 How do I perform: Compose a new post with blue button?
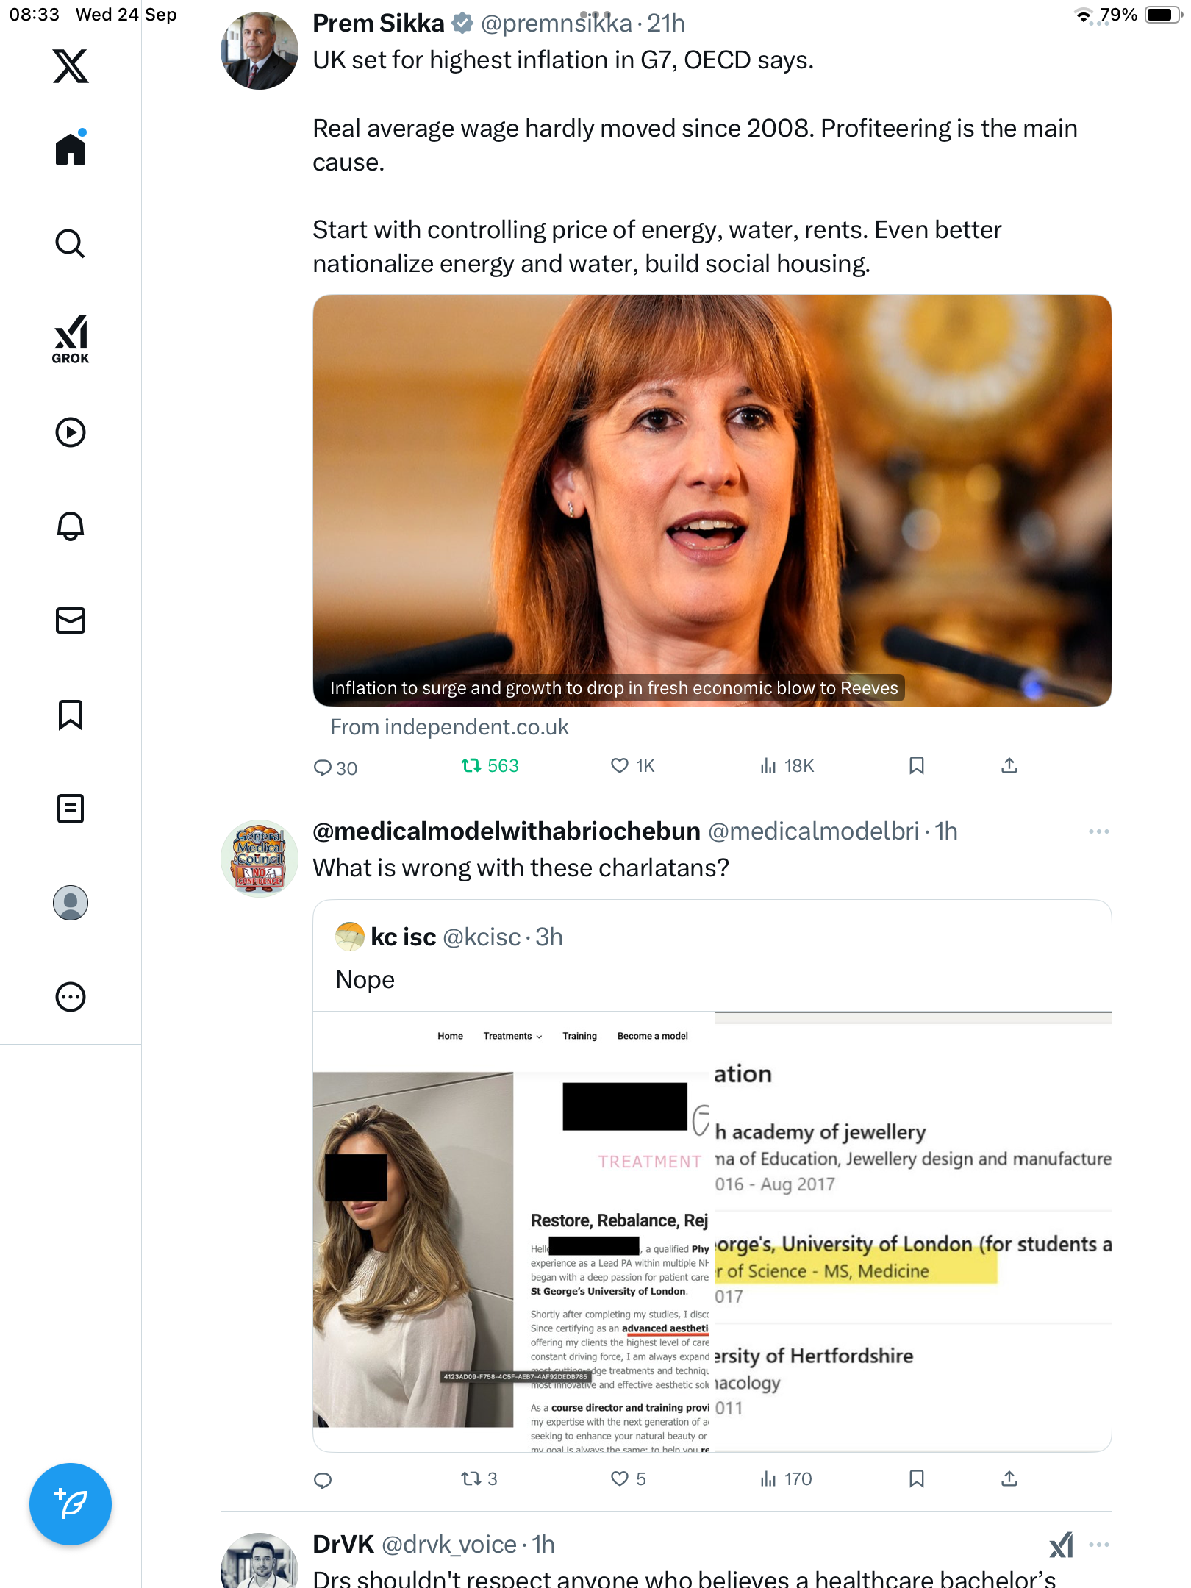(71, 1504)
